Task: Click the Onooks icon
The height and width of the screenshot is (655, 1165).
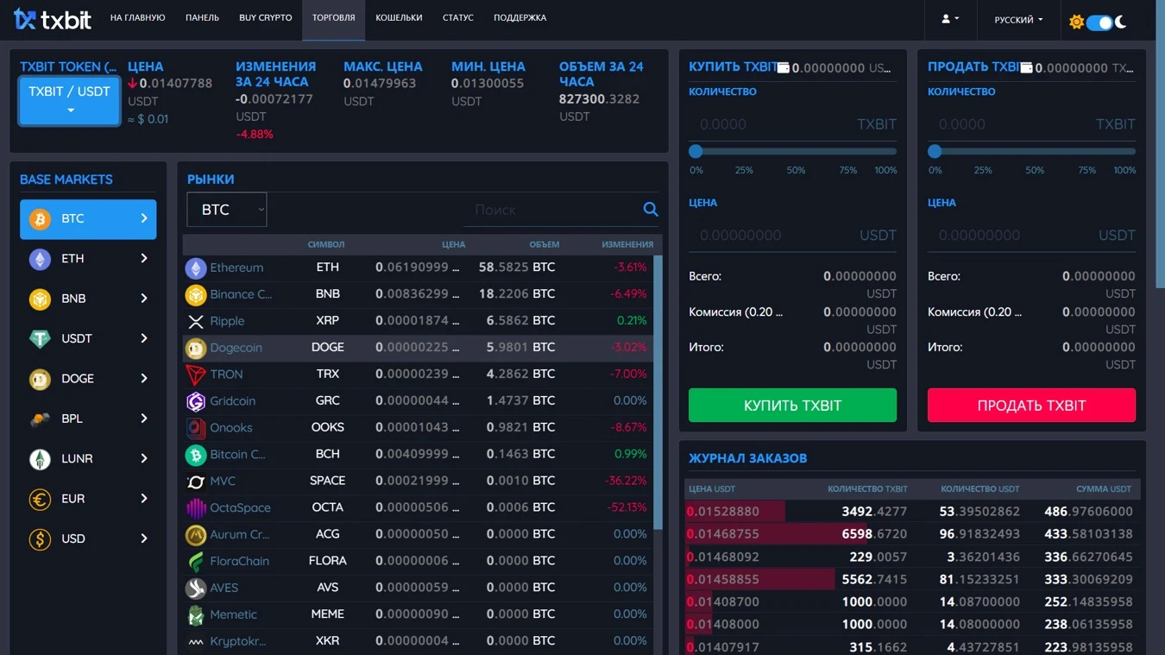Action: click(x=196, y=429)
